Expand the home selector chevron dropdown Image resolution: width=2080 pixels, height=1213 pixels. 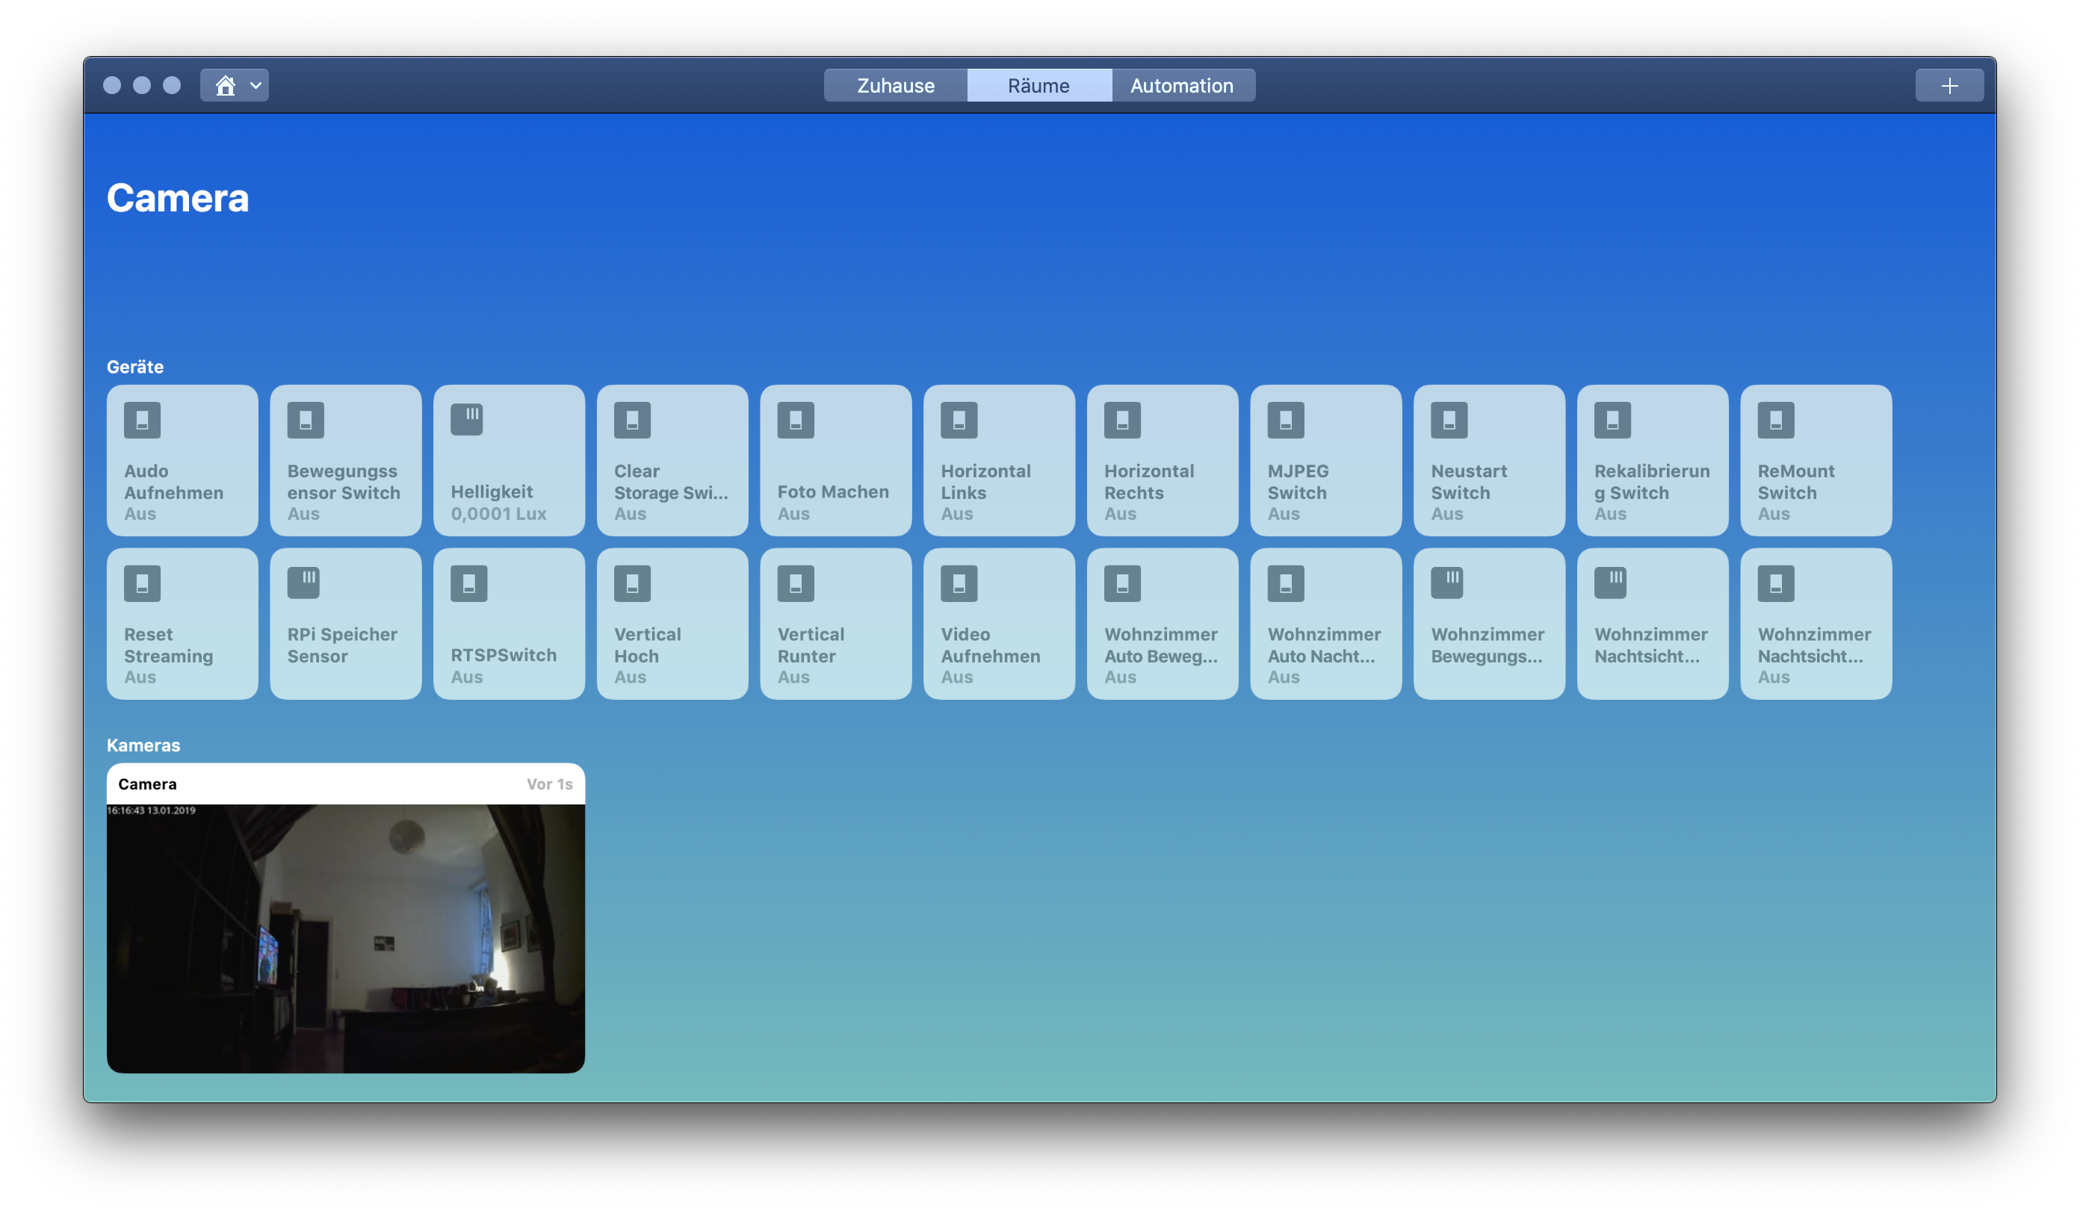tap(256, 86)
